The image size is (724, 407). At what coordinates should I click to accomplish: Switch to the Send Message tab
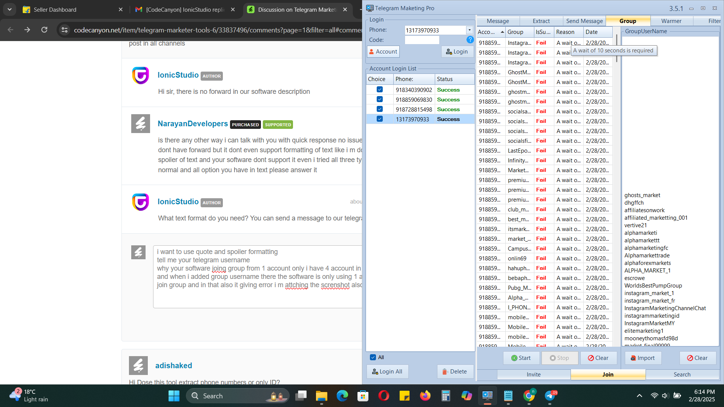click(x=584, y=21)
